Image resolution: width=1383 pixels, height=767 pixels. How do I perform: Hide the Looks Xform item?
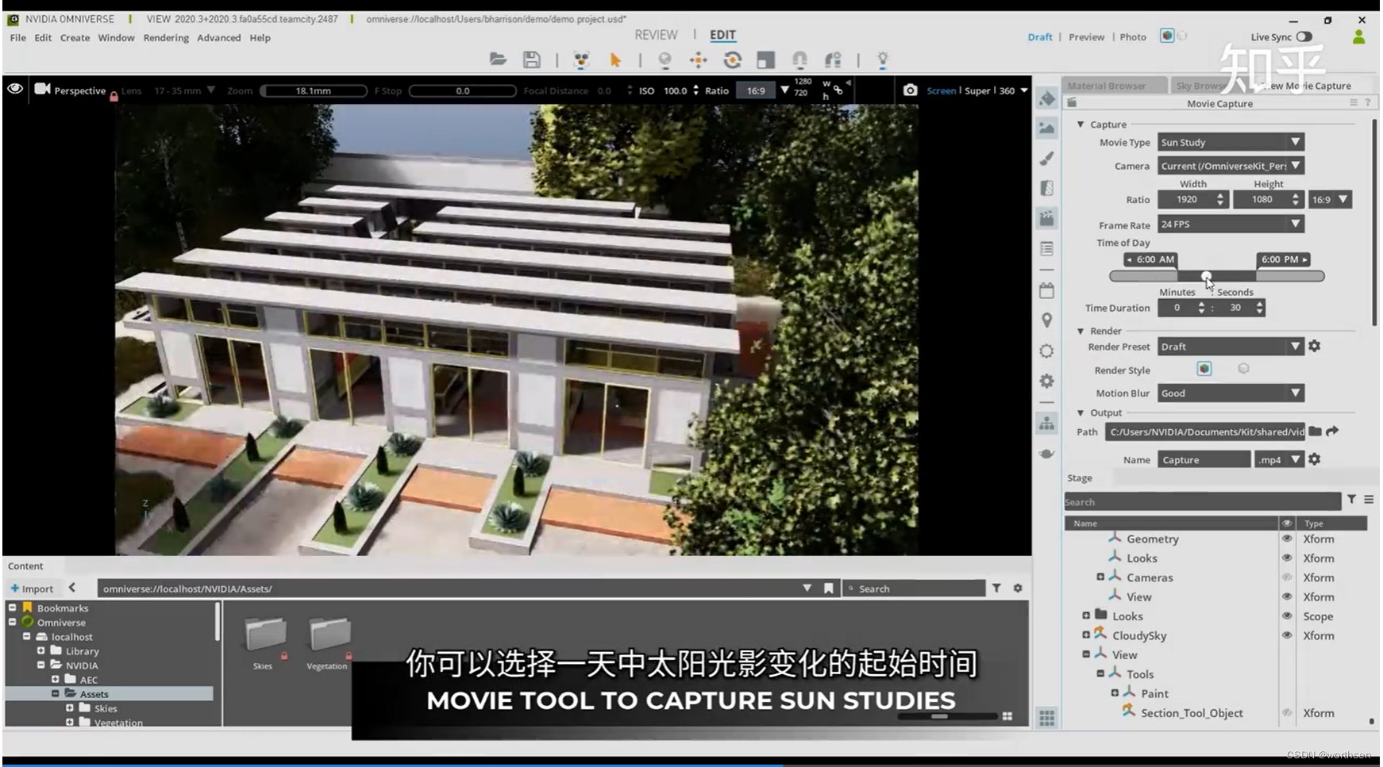(1287, 558)
